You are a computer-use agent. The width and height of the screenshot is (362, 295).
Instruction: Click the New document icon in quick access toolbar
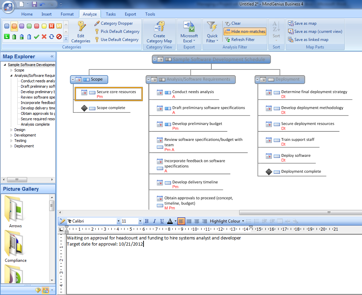(21, 4)
